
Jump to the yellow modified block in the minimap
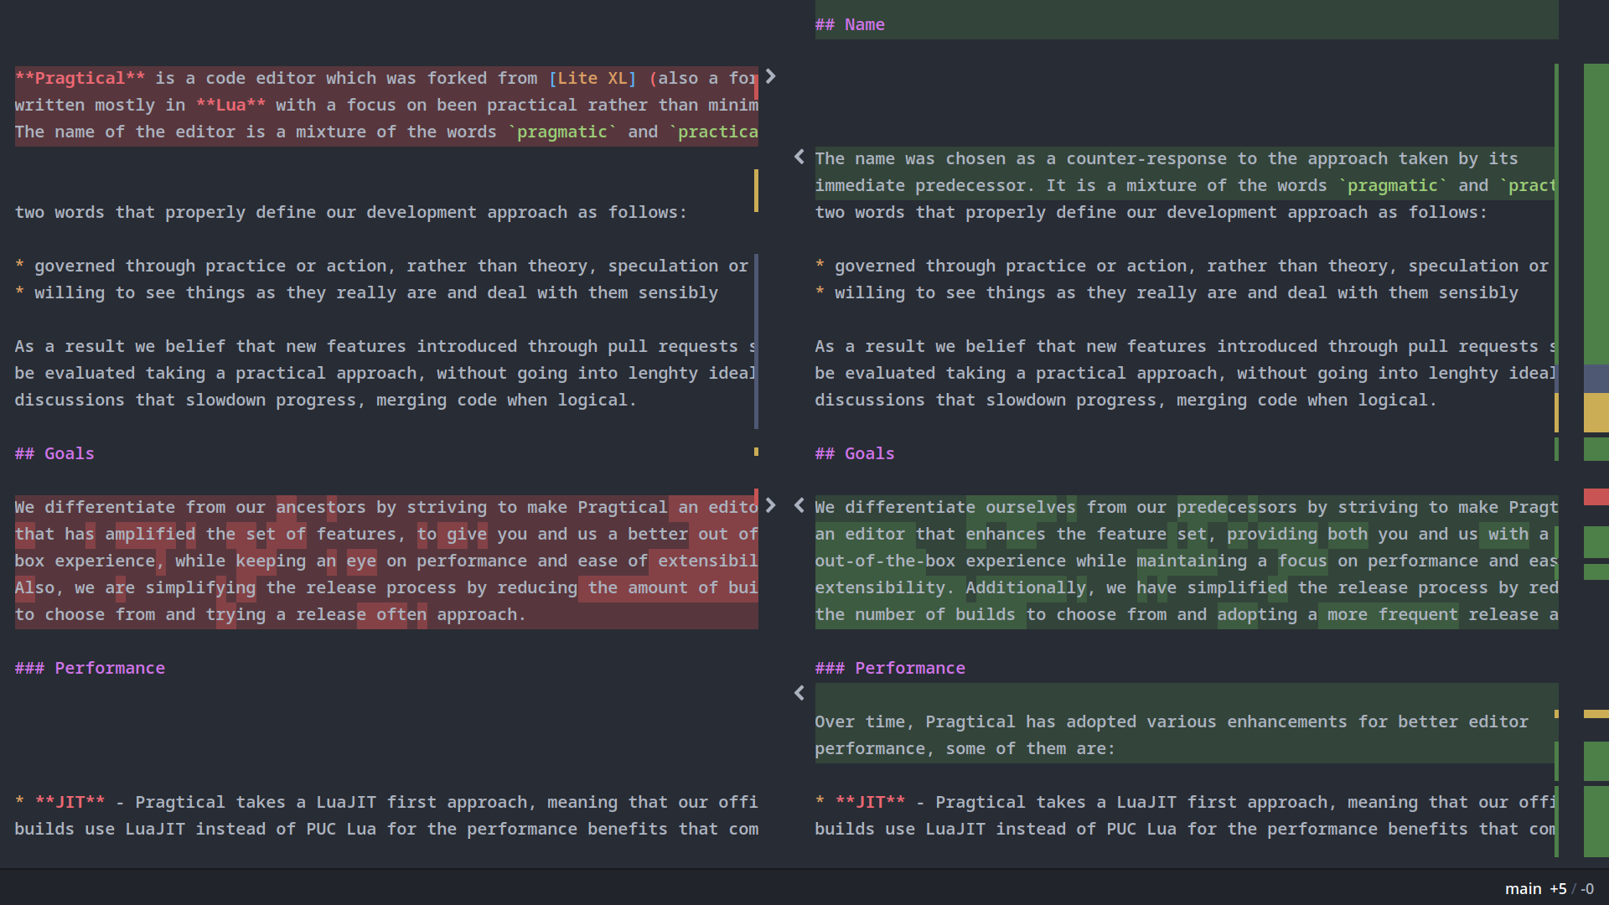pyautogui.click(x=1596, y=413)
